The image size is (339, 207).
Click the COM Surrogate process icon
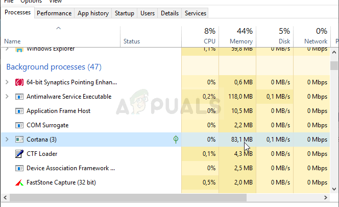coord(19,125)
